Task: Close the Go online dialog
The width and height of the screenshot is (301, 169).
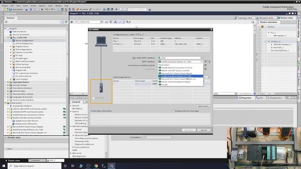Action: [211, 30]
